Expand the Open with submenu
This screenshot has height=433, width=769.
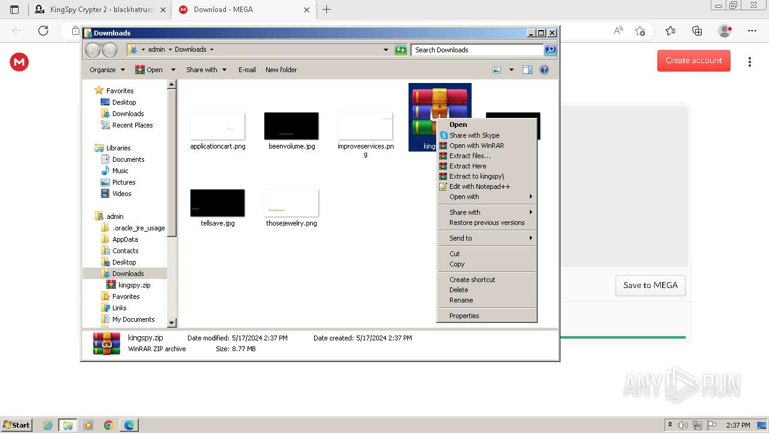click(487, 197)
